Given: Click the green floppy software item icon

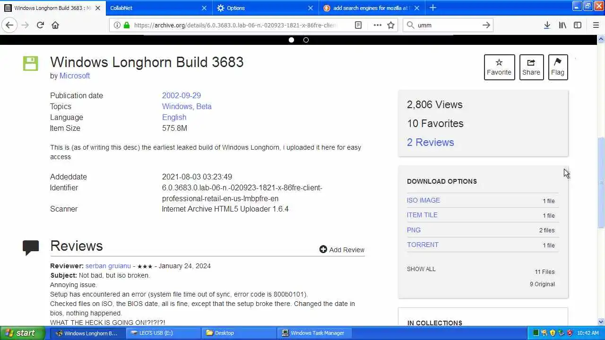Looking at the screenshot, I should (31, 63).
